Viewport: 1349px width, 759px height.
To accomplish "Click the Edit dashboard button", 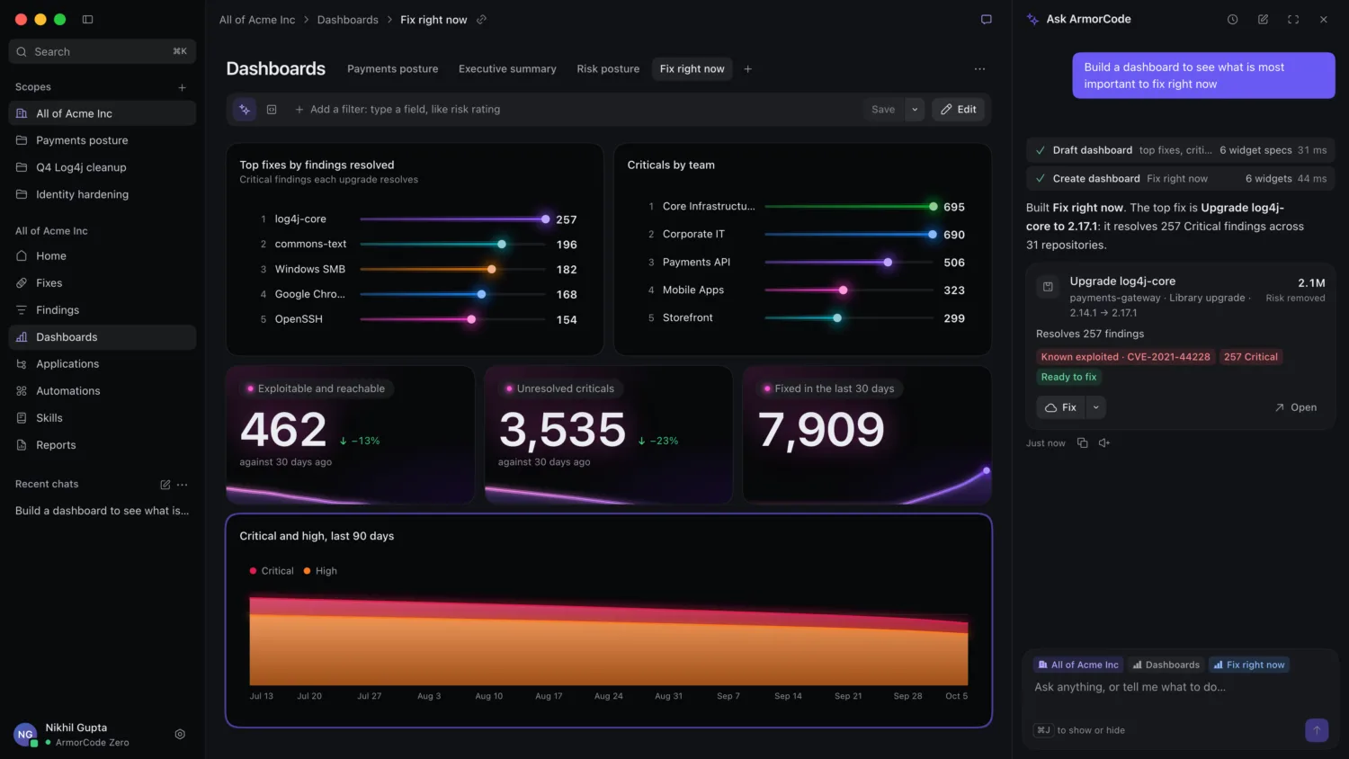I will click(x=959, y=110).
